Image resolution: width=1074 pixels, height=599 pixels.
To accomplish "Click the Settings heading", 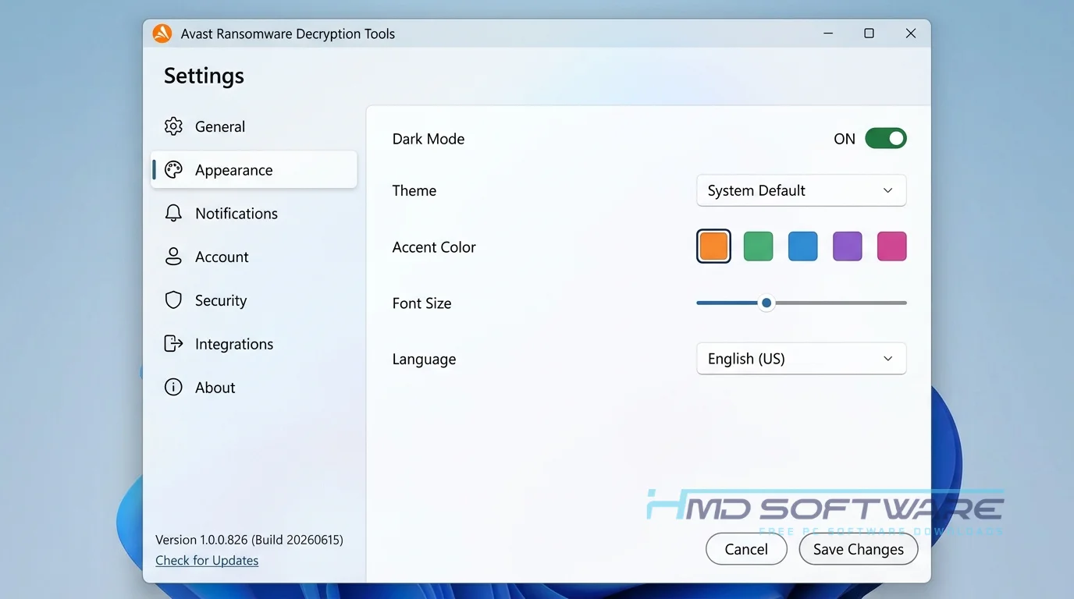I will (204, 76).
